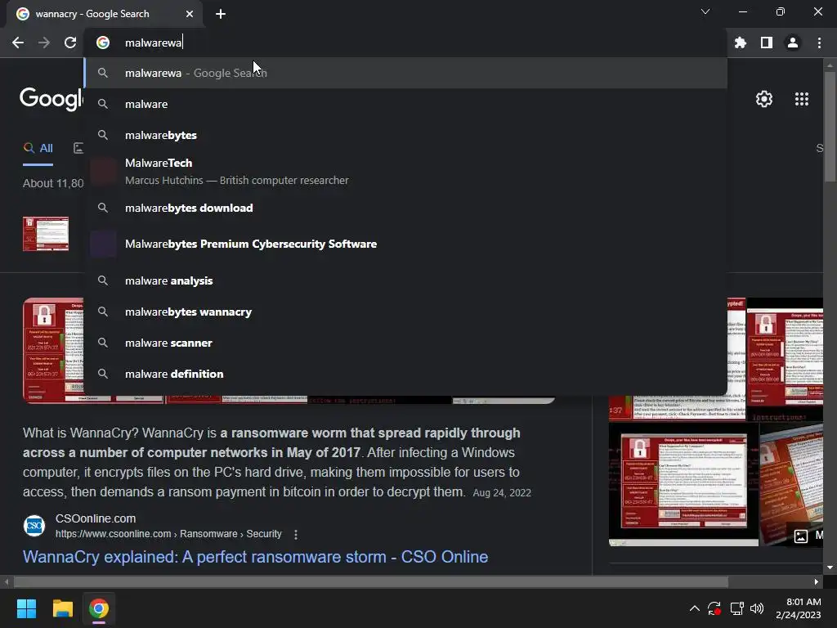Open File Explorer from taskbar

(x=62, y=608)
